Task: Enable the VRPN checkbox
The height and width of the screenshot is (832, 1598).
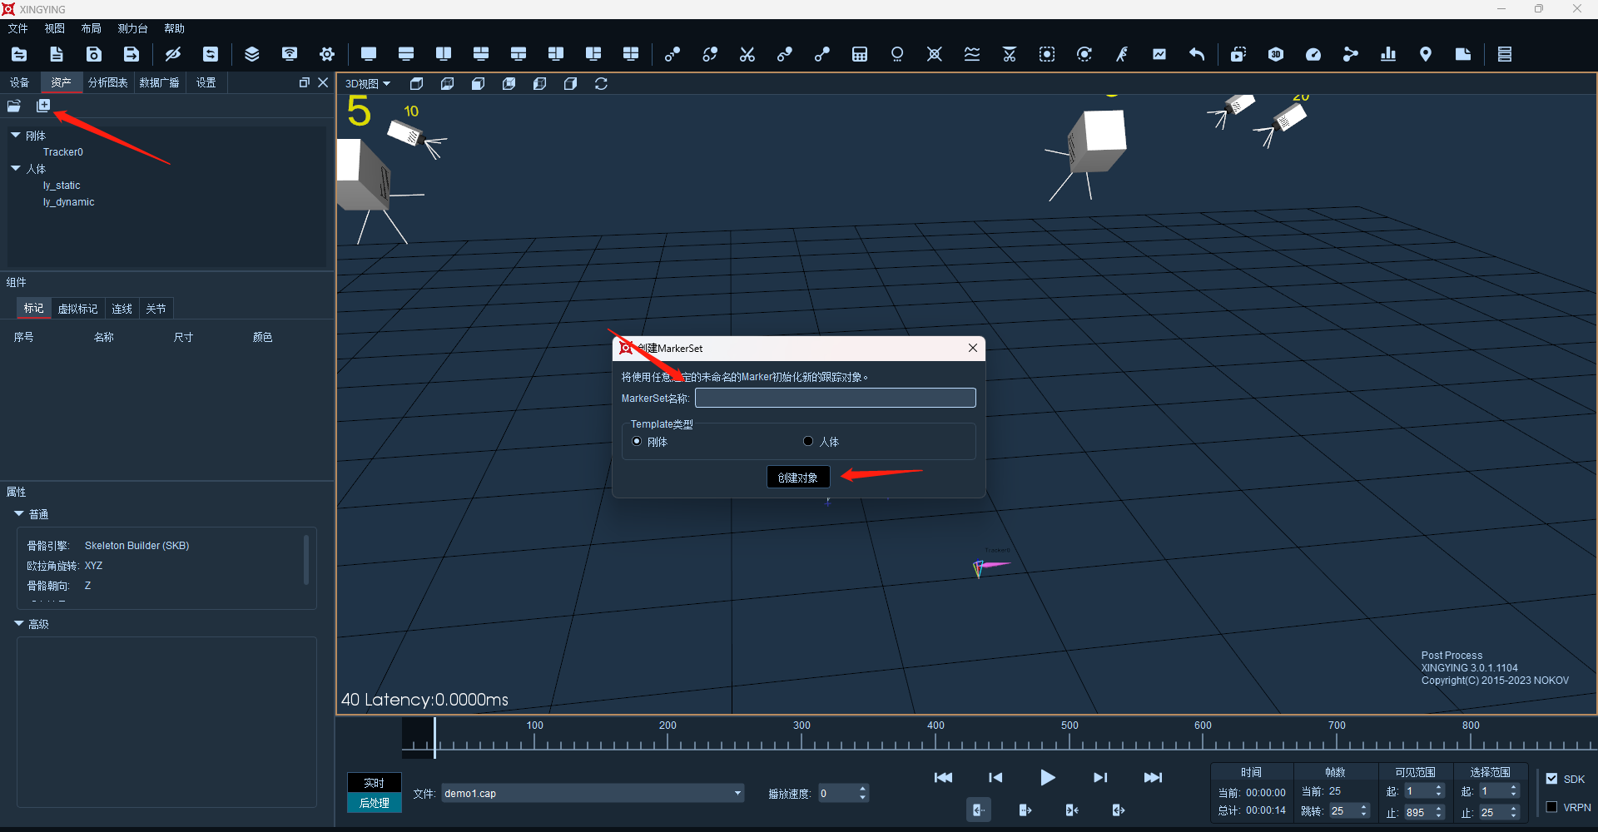Action: point(1551,807)
